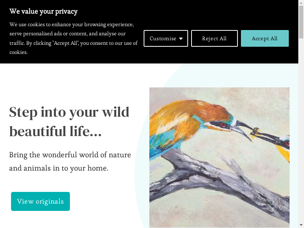Click the "beautiful life..." headline line
The width and height of the screenshot is (304, 228).
pyautogui.click(x=55, y=131)
